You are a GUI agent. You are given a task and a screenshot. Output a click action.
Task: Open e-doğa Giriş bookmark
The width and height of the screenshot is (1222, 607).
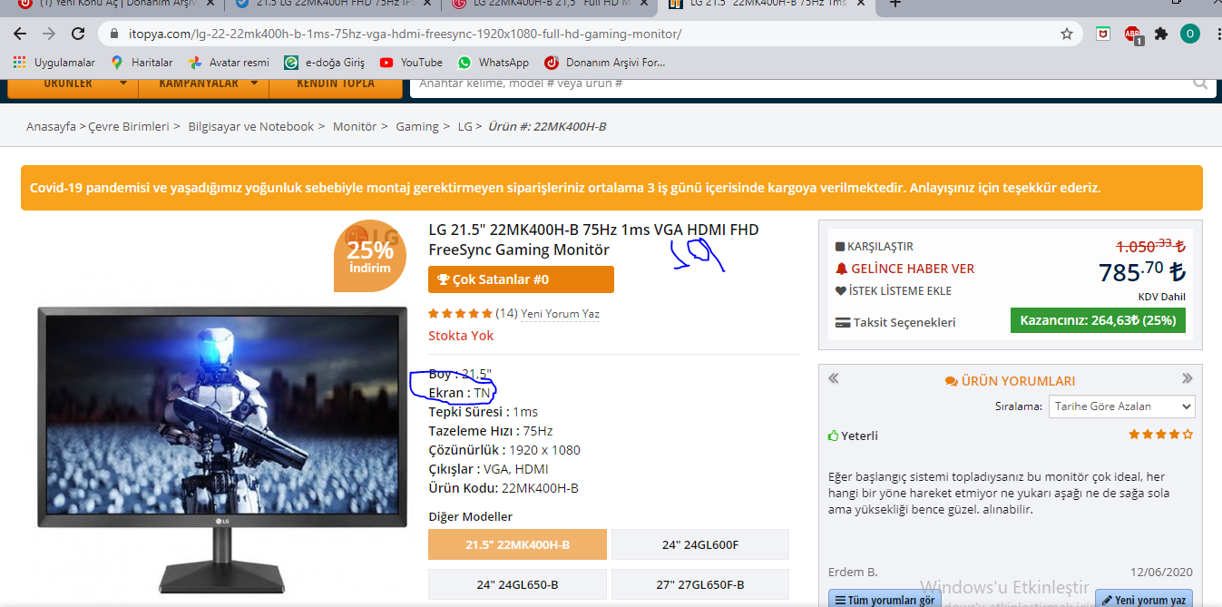point(324,63)
